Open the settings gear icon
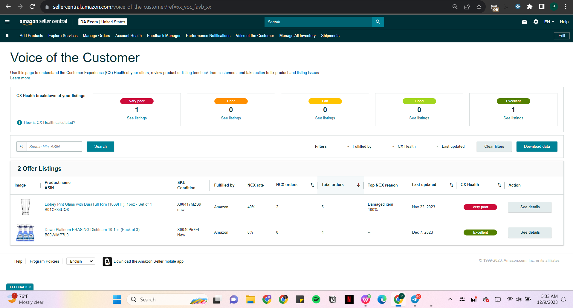 coord(536,22)
